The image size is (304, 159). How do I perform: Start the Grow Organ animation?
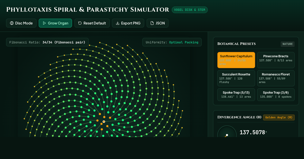pyautogui.click(x=55, y=23)
